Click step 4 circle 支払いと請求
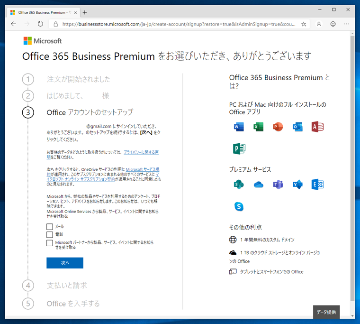Viewport: 360px width, 324px height. [x=28, y=286]
